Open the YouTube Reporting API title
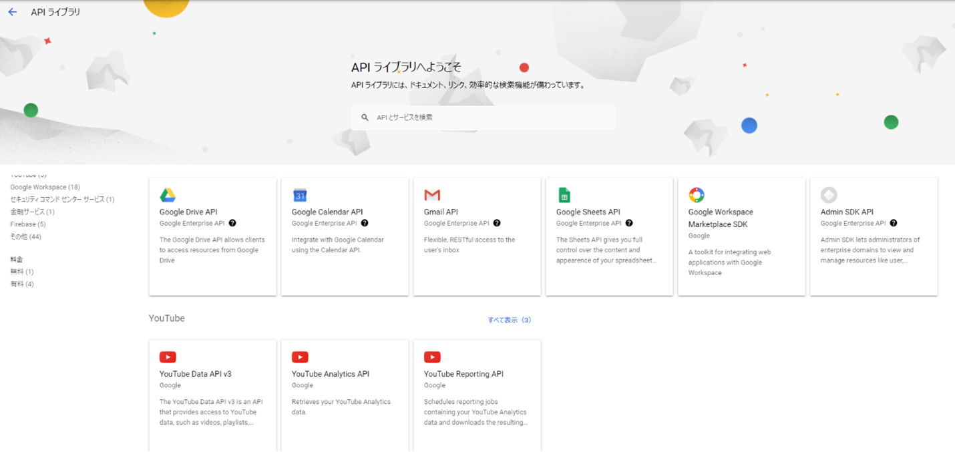 [463, 375]
